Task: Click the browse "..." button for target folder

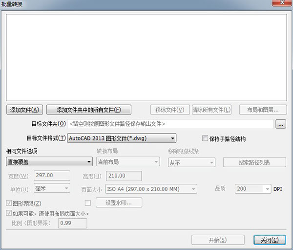Action: click(280, 124)
